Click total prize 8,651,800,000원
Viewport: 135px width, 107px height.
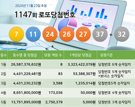(27, 93)
